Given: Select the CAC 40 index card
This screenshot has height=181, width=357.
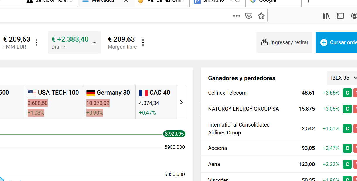Looking at the screenshot, I should click(x=156, y=102).
